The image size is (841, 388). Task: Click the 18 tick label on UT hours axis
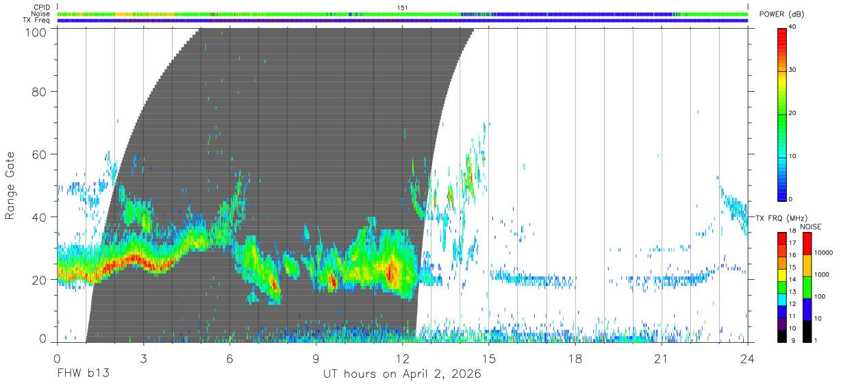[575, 358]
